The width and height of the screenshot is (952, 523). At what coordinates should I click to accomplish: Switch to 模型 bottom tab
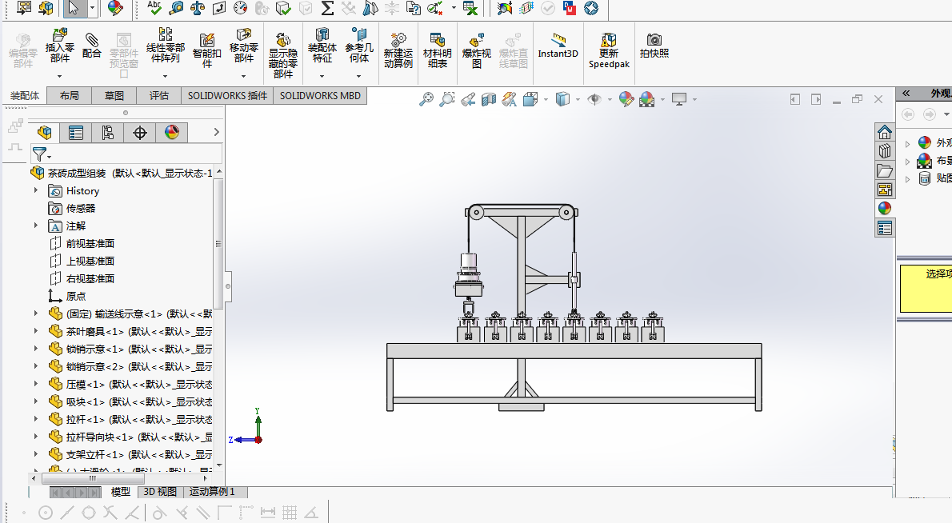(x=120, y=492)
